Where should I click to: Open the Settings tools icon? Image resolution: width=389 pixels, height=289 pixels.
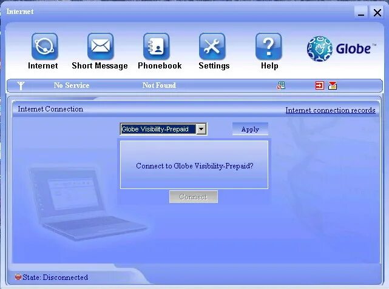click(x=212, y=46)
